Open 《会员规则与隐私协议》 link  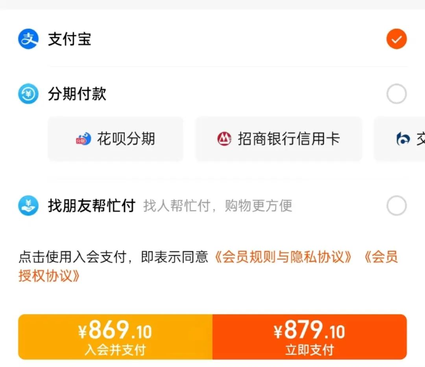tap(283, 257)
